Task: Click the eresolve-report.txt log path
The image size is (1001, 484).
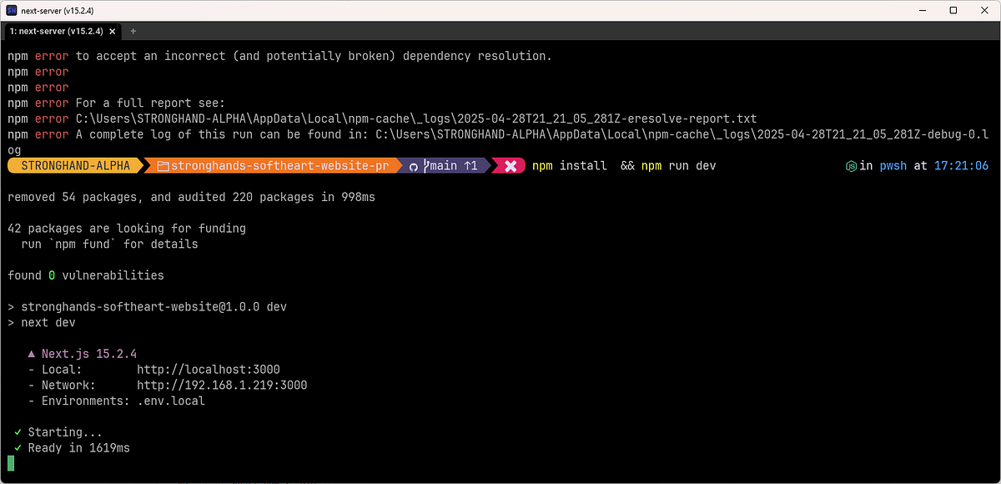Action: click(x=434, y=118)
